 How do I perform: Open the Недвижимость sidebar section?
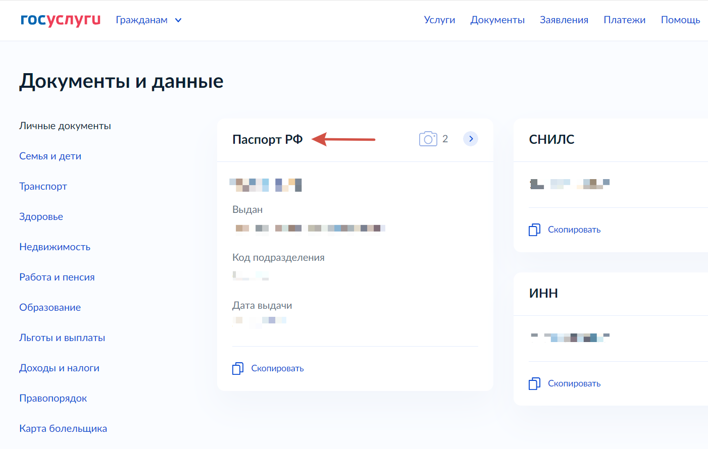pyautogui.click(x=55, y=247)
